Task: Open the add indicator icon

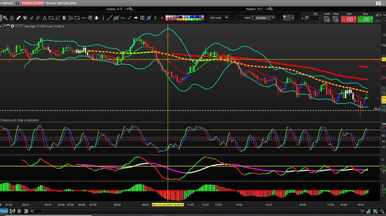Action: (x=287, y=18)
